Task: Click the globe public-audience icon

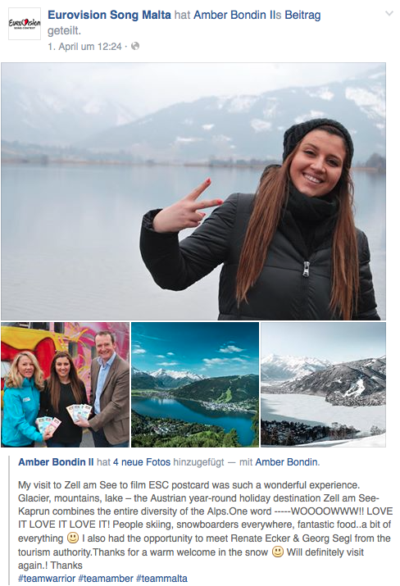Action: 135,47
